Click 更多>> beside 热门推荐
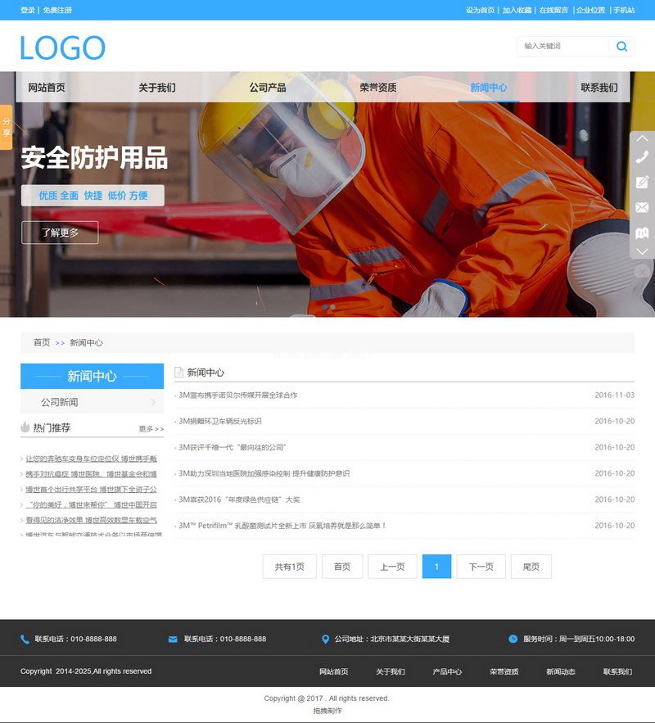The width and height of the screenshot is (655, 723). (x=151, y=429)
